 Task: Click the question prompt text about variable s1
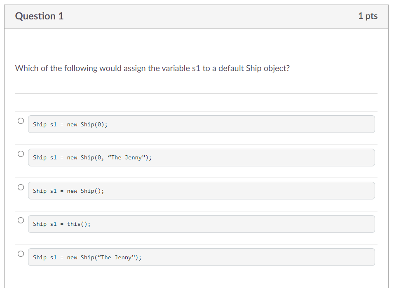(x=152, y=68)
